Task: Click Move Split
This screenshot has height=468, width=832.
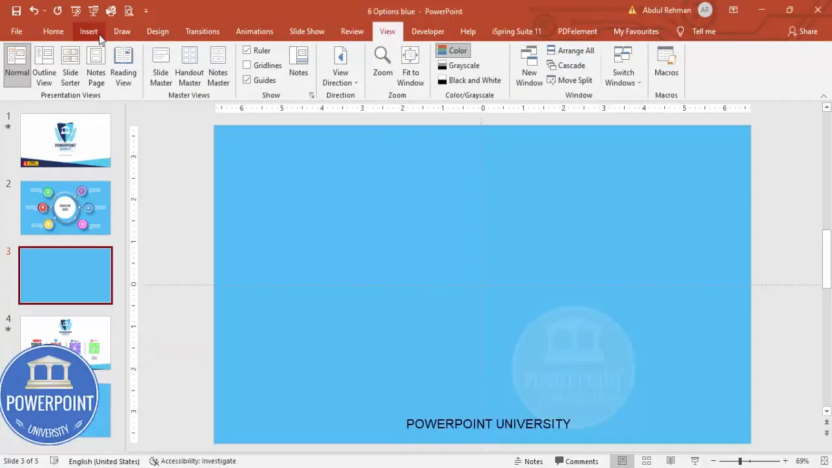Action: (569, 80)
